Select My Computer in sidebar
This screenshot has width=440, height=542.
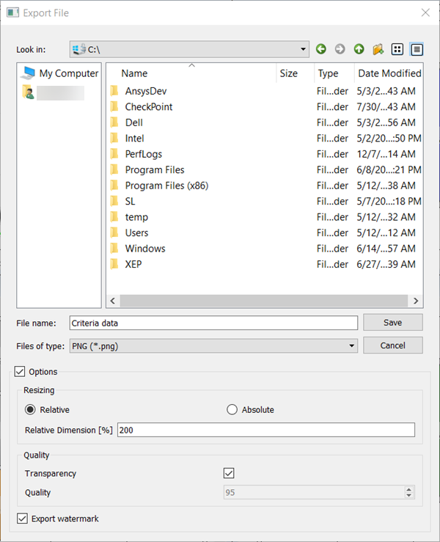tap(59, 73)
